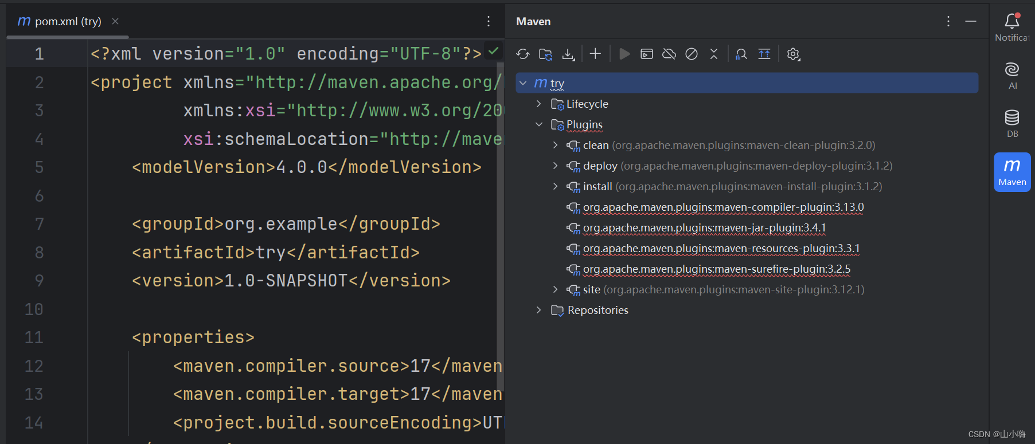Select maven-surefire-plugin:3.2.5 entry

(x=717, y=269)
